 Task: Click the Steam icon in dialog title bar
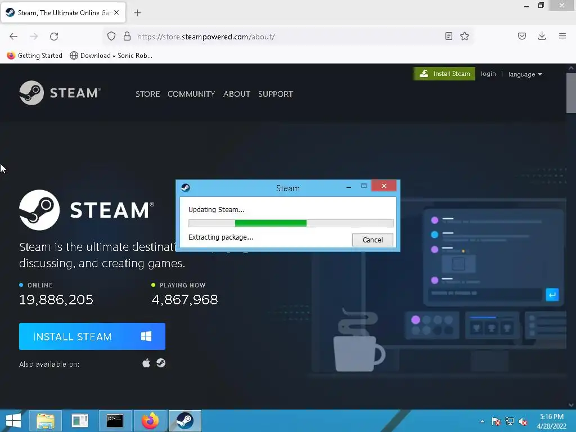click(186, 188)
